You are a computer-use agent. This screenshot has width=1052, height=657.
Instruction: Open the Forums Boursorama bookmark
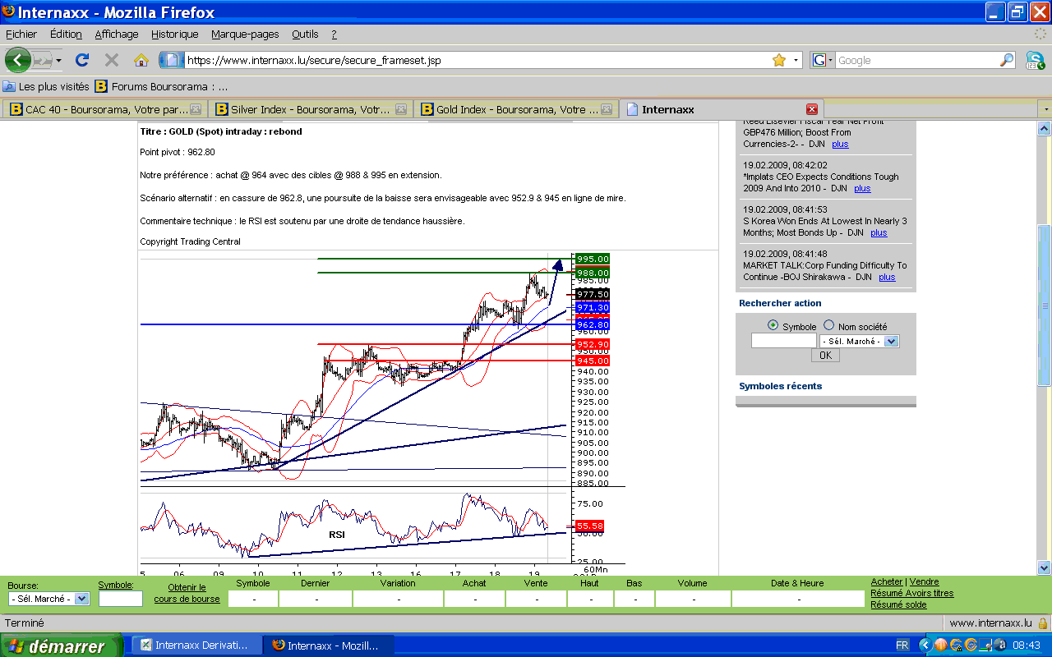162,86
